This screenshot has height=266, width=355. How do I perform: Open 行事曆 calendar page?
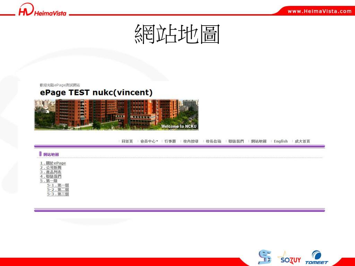click(170, 141)
